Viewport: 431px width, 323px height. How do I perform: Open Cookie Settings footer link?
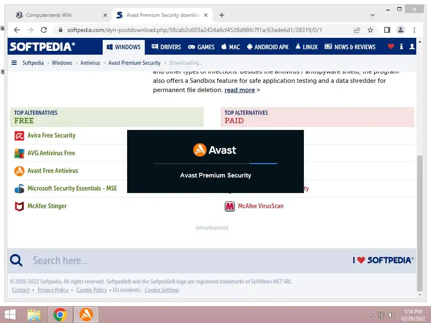162,290
